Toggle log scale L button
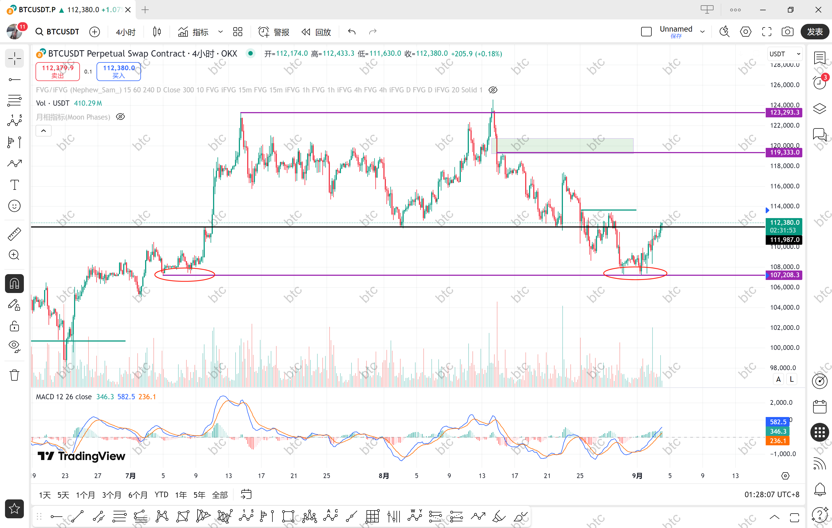 (791, 379)
